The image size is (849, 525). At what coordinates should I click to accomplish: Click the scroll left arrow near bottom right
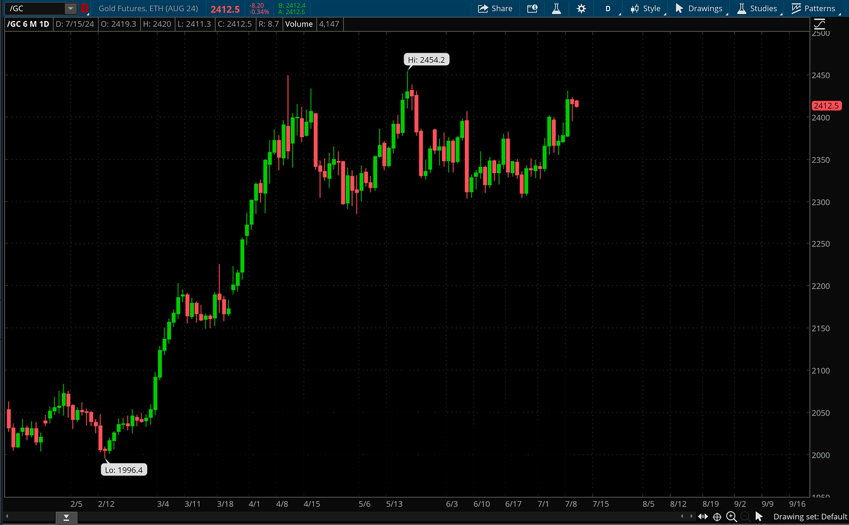682,516
